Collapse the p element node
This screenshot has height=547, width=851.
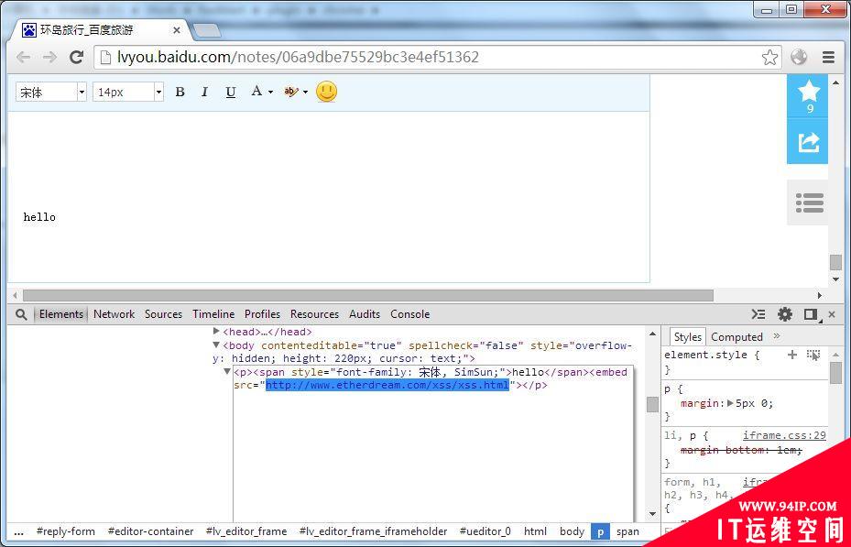click(x=227, y=372)
